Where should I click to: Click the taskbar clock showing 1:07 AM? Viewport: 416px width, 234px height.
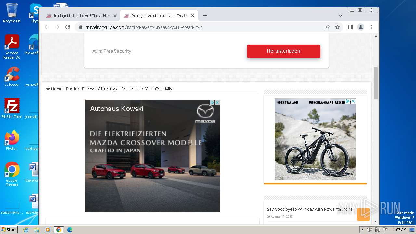click(399, 230)
